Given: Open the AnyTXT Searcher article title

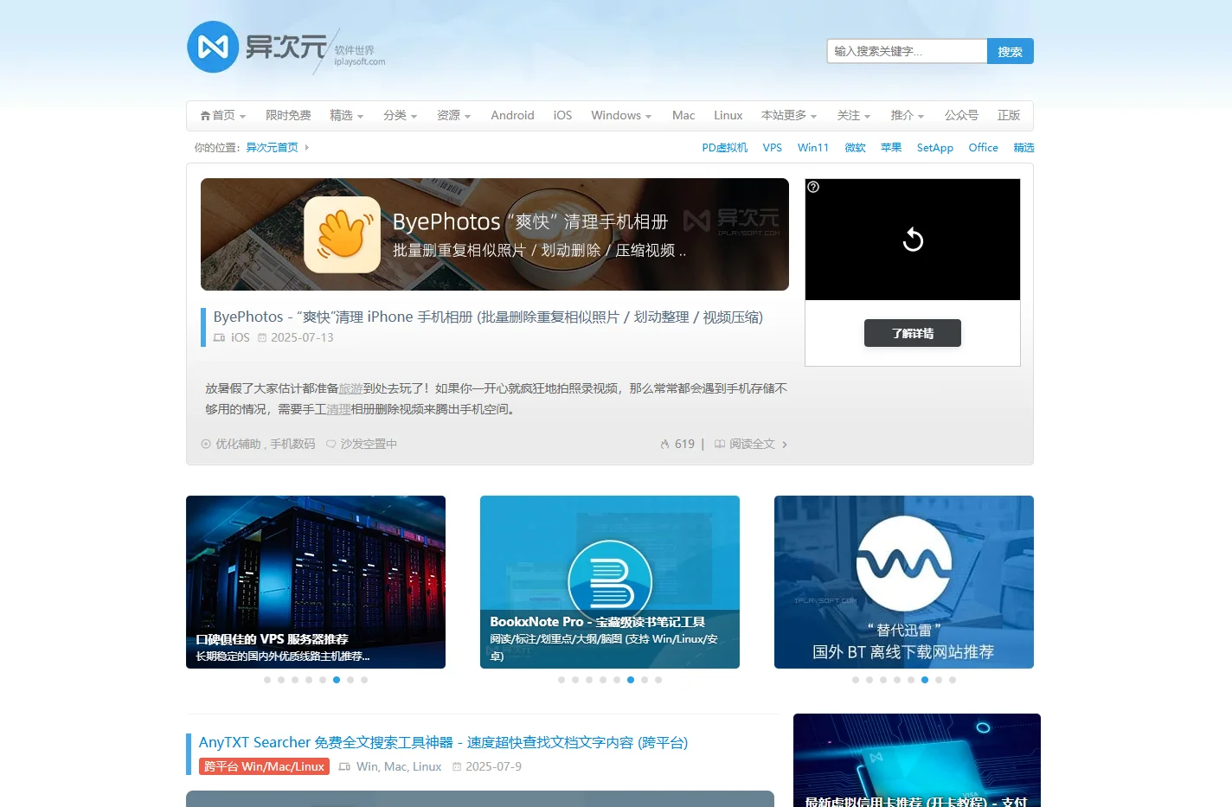Looking at the screenshot, I should click(443, 742).
